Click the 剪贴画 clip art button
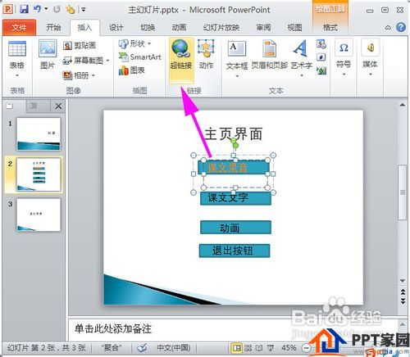Image resolution: width=410 pixels, height=357 pixels. tap(80, 45)
